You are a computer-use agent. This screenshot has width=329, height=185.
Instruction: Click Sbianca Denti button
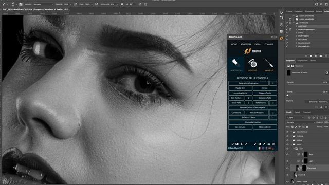pyautogui.click(x=265, y=127)
